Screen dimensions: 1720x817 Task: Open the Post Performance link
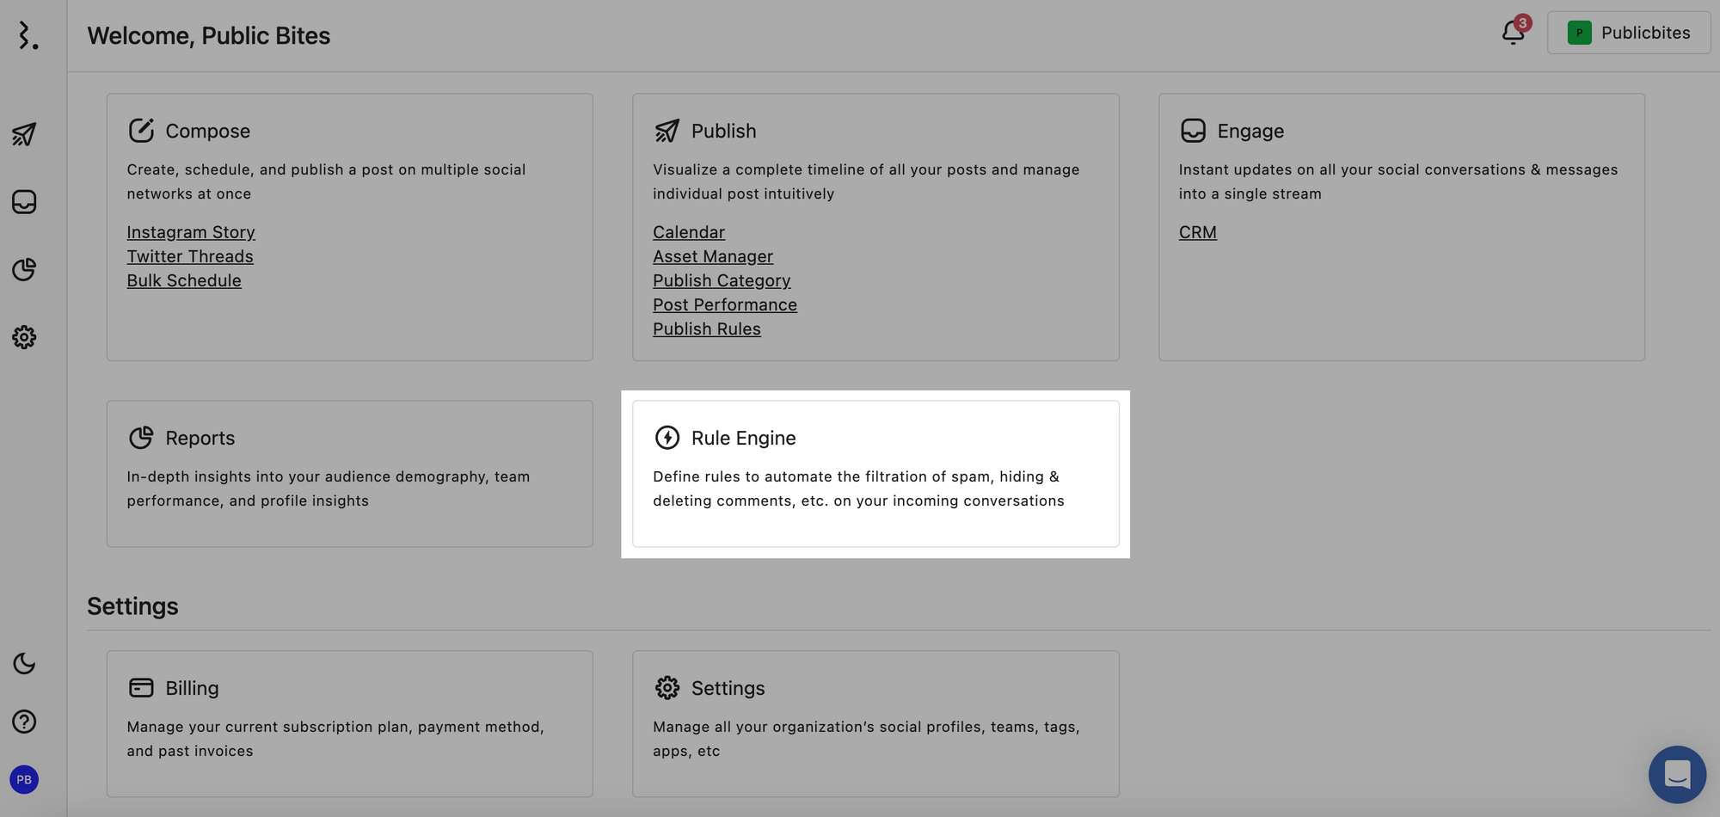click(724, 304)
